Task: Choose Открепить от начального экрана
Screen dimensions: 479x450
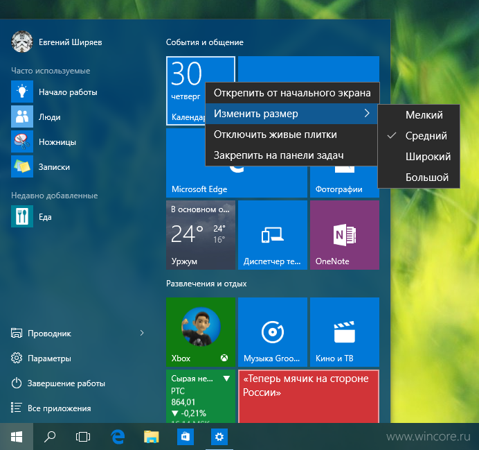Action: (x=292, y=93)
